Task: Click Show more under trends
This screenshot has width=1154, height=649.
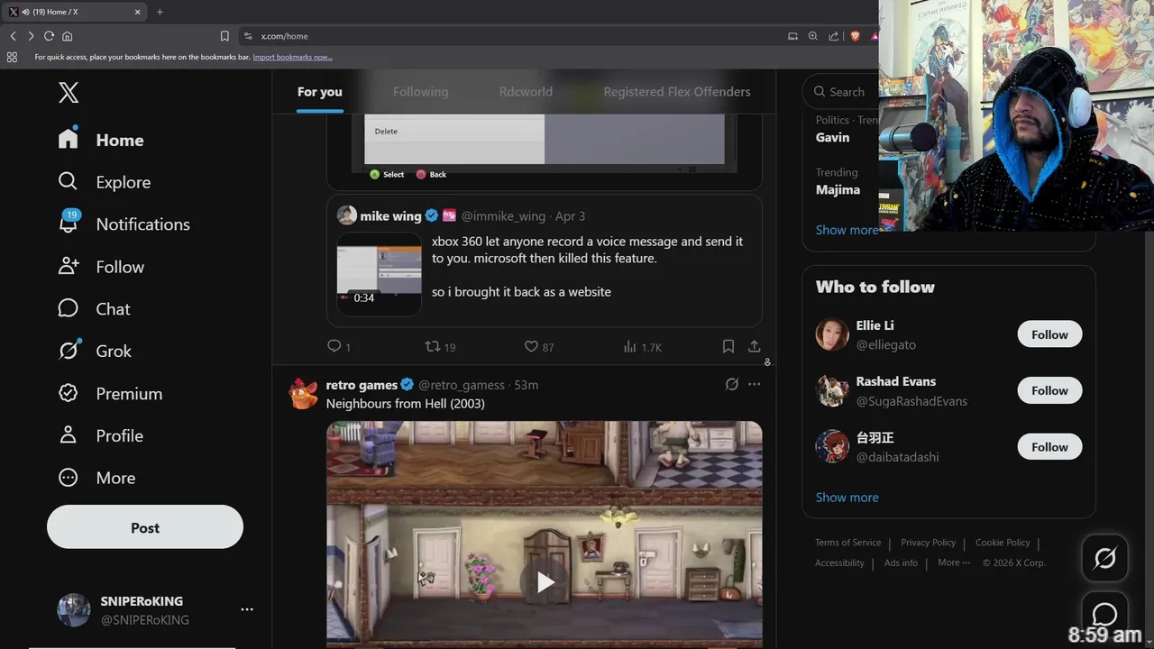Action: pyautogui.click(x=847, y=230)
